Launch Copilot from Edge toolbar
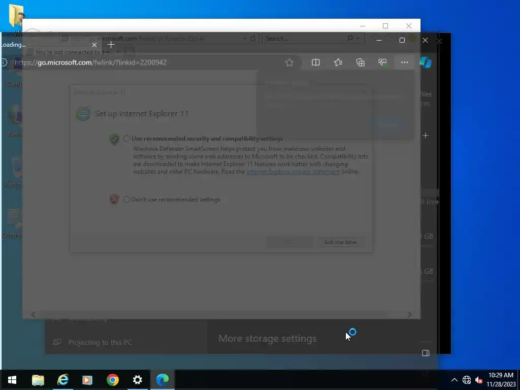This screenshot has height=390, width=520. [426, 62]
